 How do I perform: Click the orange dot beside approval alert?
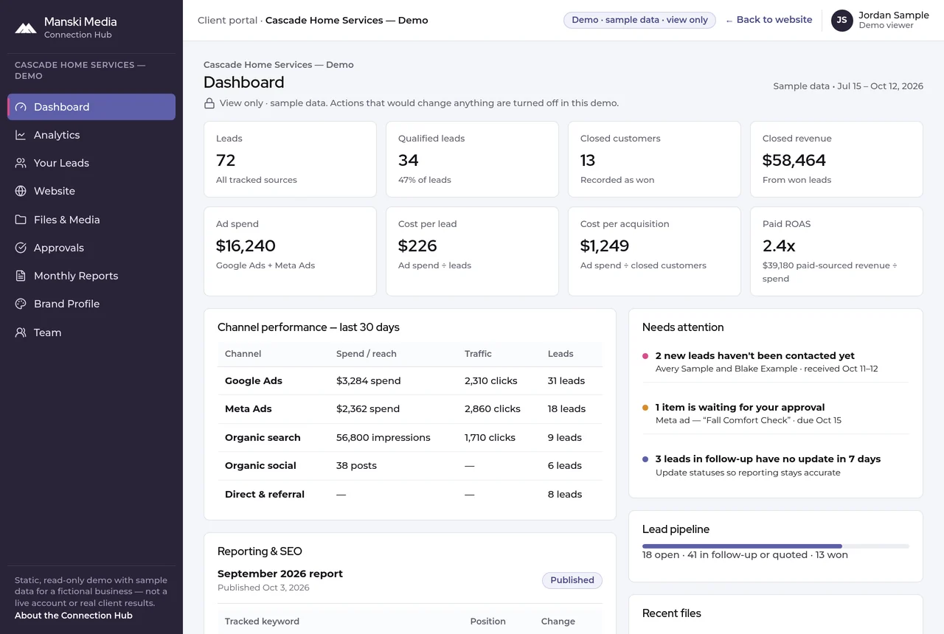[645, 408]
